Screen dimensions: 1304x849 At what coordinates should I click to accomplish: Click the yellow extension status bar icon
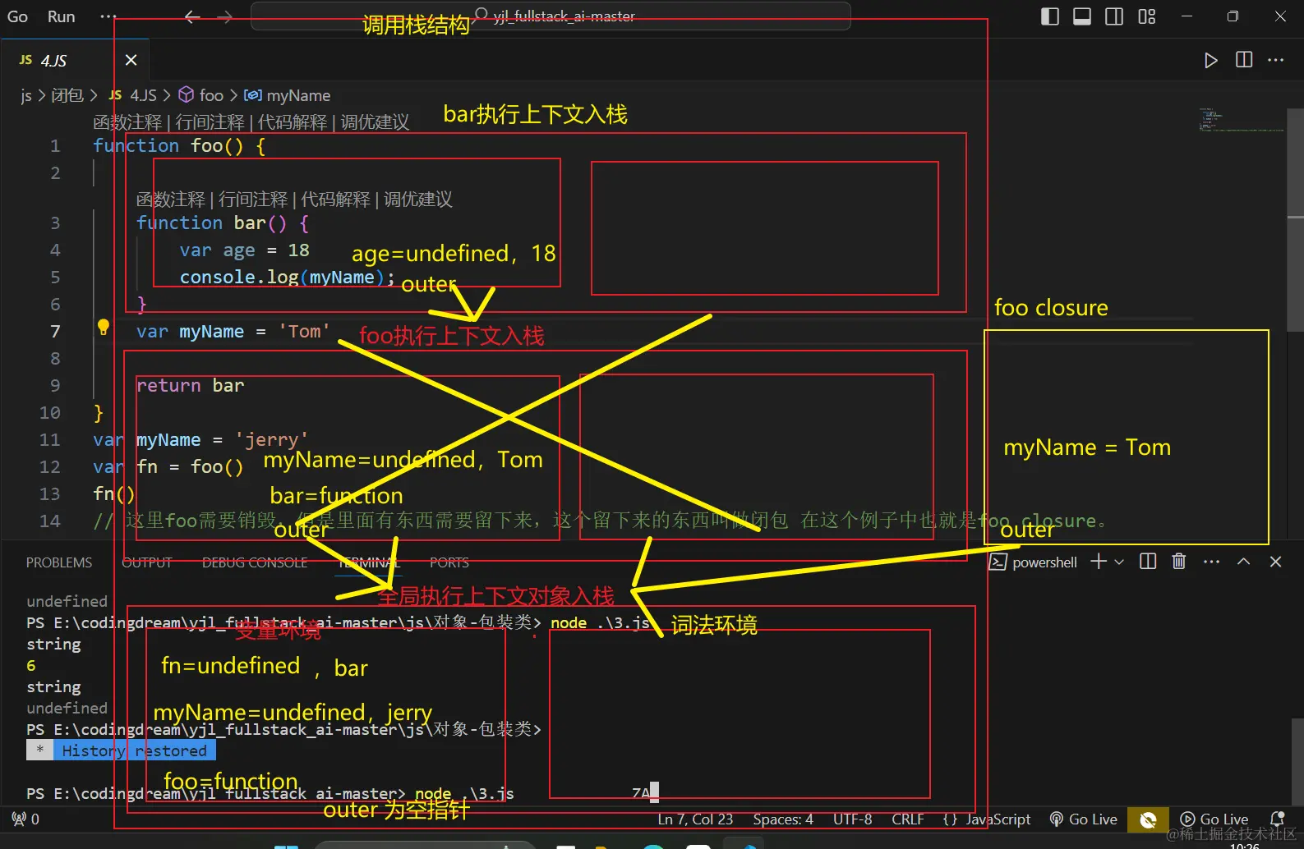[x=1148, y=819]
